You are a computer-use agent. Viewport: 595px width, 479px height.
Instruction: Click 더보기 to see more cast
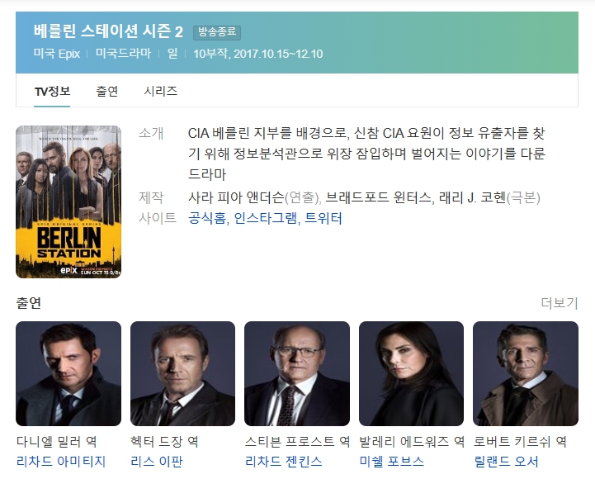coord(560,303)
